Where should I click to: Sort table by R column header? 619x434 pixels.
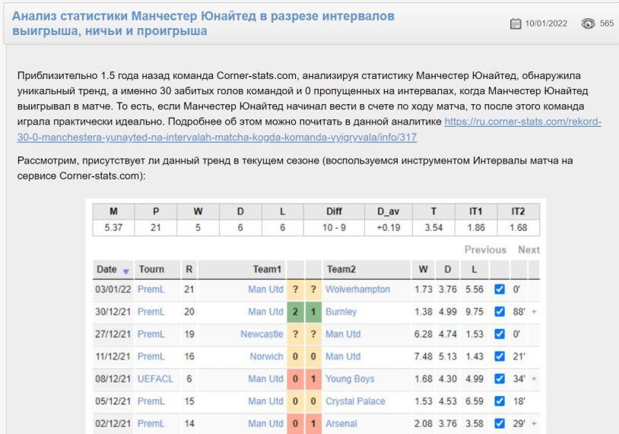pyautogui.click(x=189, y=270)
